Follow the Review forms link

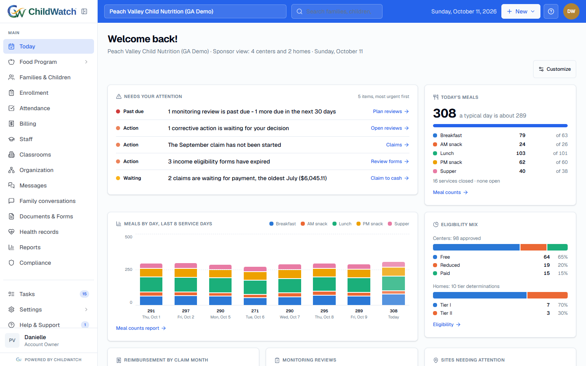tap(390, 161)
